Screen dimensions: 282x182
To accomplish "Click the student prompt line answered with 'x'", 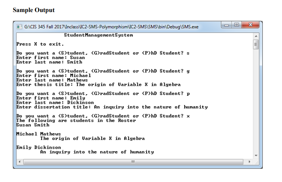I will (103, 116).
